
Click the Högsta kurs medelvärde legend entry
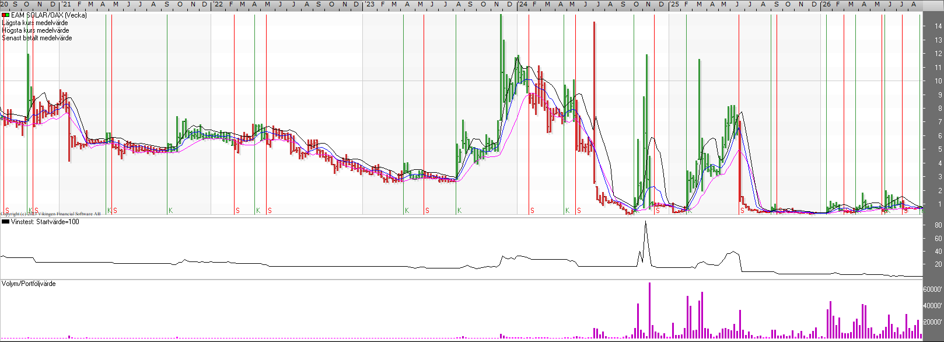pos(36,30)
